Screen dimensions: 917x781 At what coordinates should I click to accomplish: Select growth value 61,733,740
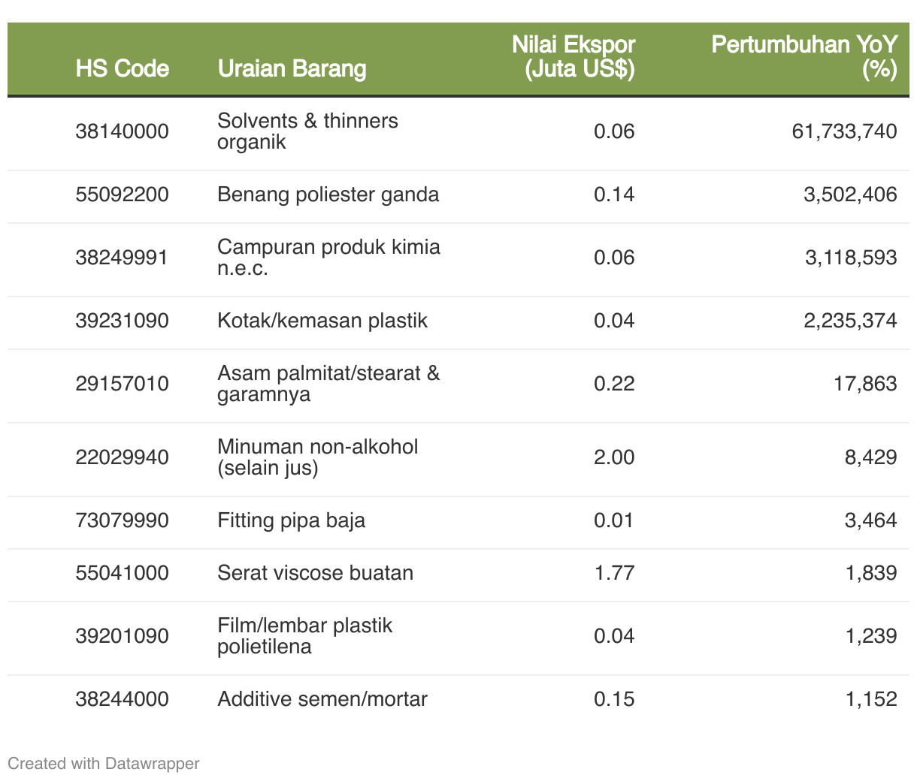coord(843,131)
